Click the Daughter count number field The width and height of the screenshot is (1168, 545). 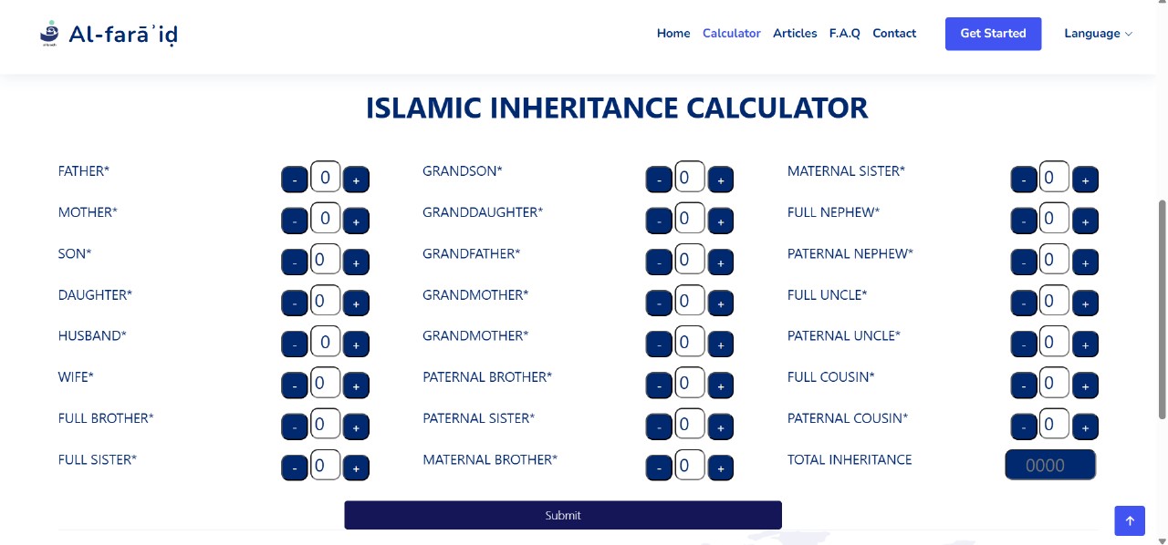pyautogui.click(x=325, y=301)
